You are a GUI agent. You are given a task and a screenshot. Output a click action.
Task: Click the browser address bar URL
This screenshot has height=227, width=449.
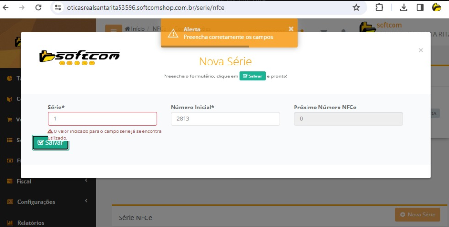191,8
